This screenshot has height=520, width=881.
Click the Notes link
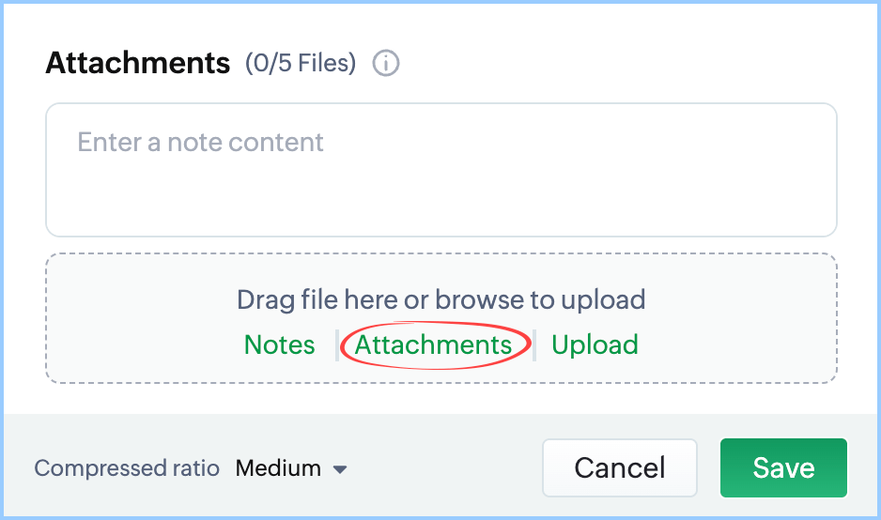(279, 344)
